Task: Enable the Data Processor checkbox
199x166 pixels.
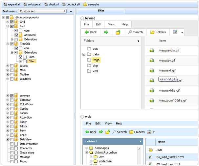Action: 12,144
